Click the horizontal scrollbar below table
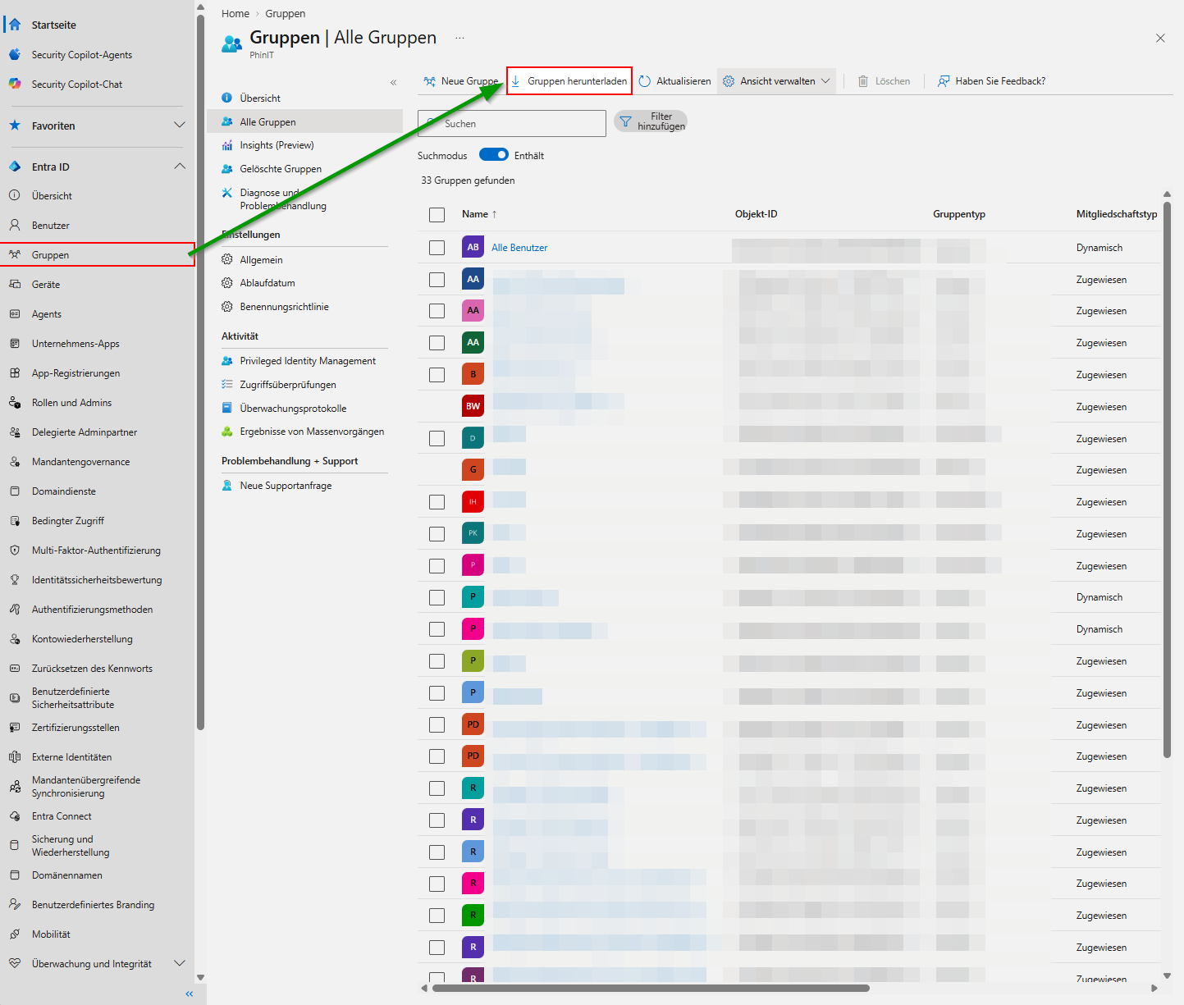This screenshot has width=1184, height=1005. click(650, 988)
